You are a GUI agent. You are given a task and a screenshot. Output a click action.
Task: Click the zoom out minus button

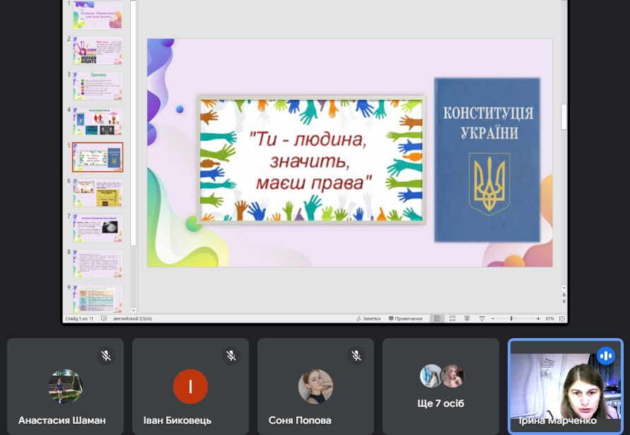pos(493,318)
